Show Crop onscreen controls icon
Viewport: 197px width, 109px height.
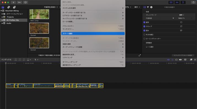[181, 26]
